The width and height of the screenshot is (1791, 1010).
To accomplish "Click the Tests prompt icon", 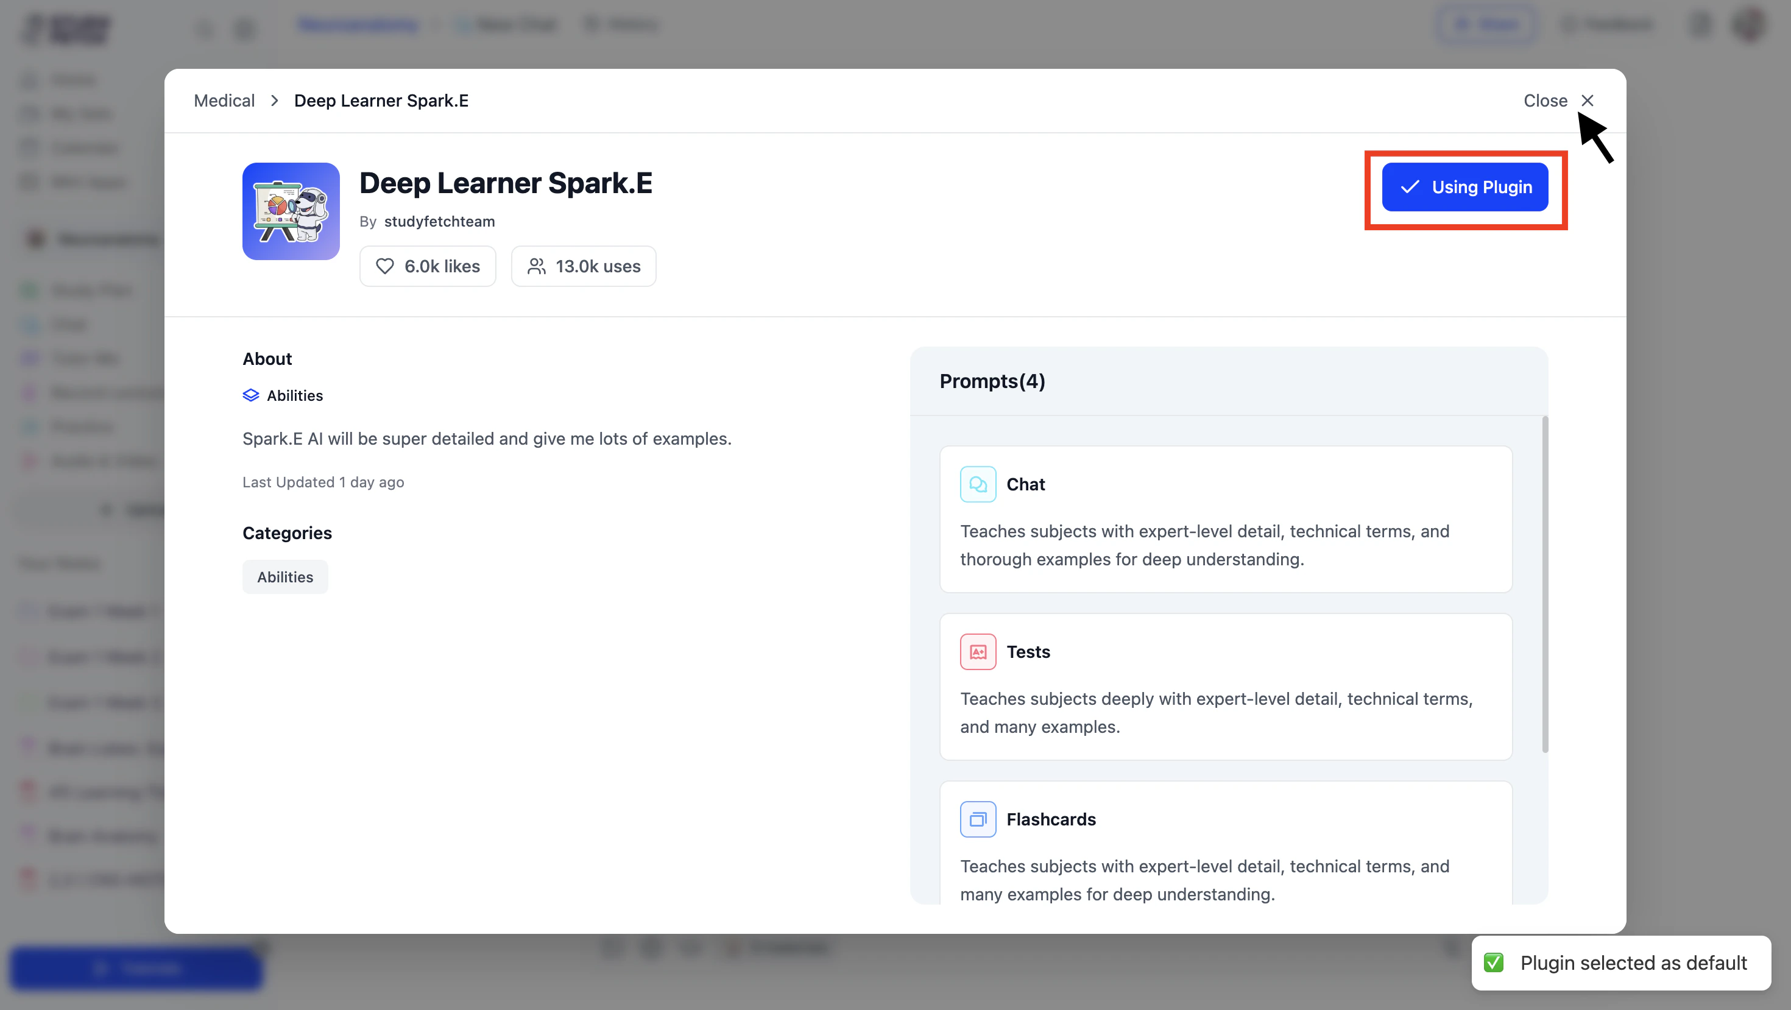I will point(978,652).
